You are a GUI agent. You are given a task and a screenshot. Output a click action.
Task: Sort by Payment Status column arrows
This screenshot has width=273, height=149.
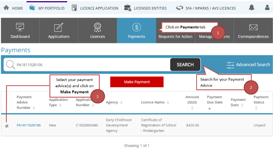[256, 108]
